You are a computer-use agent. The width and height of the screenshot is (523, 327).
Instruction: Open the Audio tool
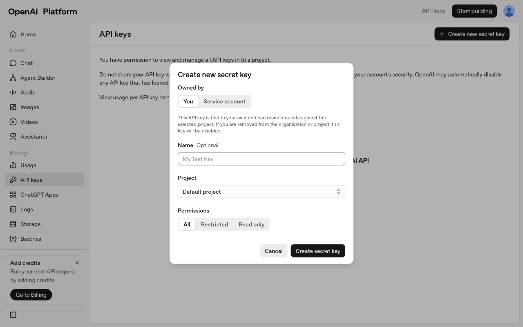[x=28, y=92]
